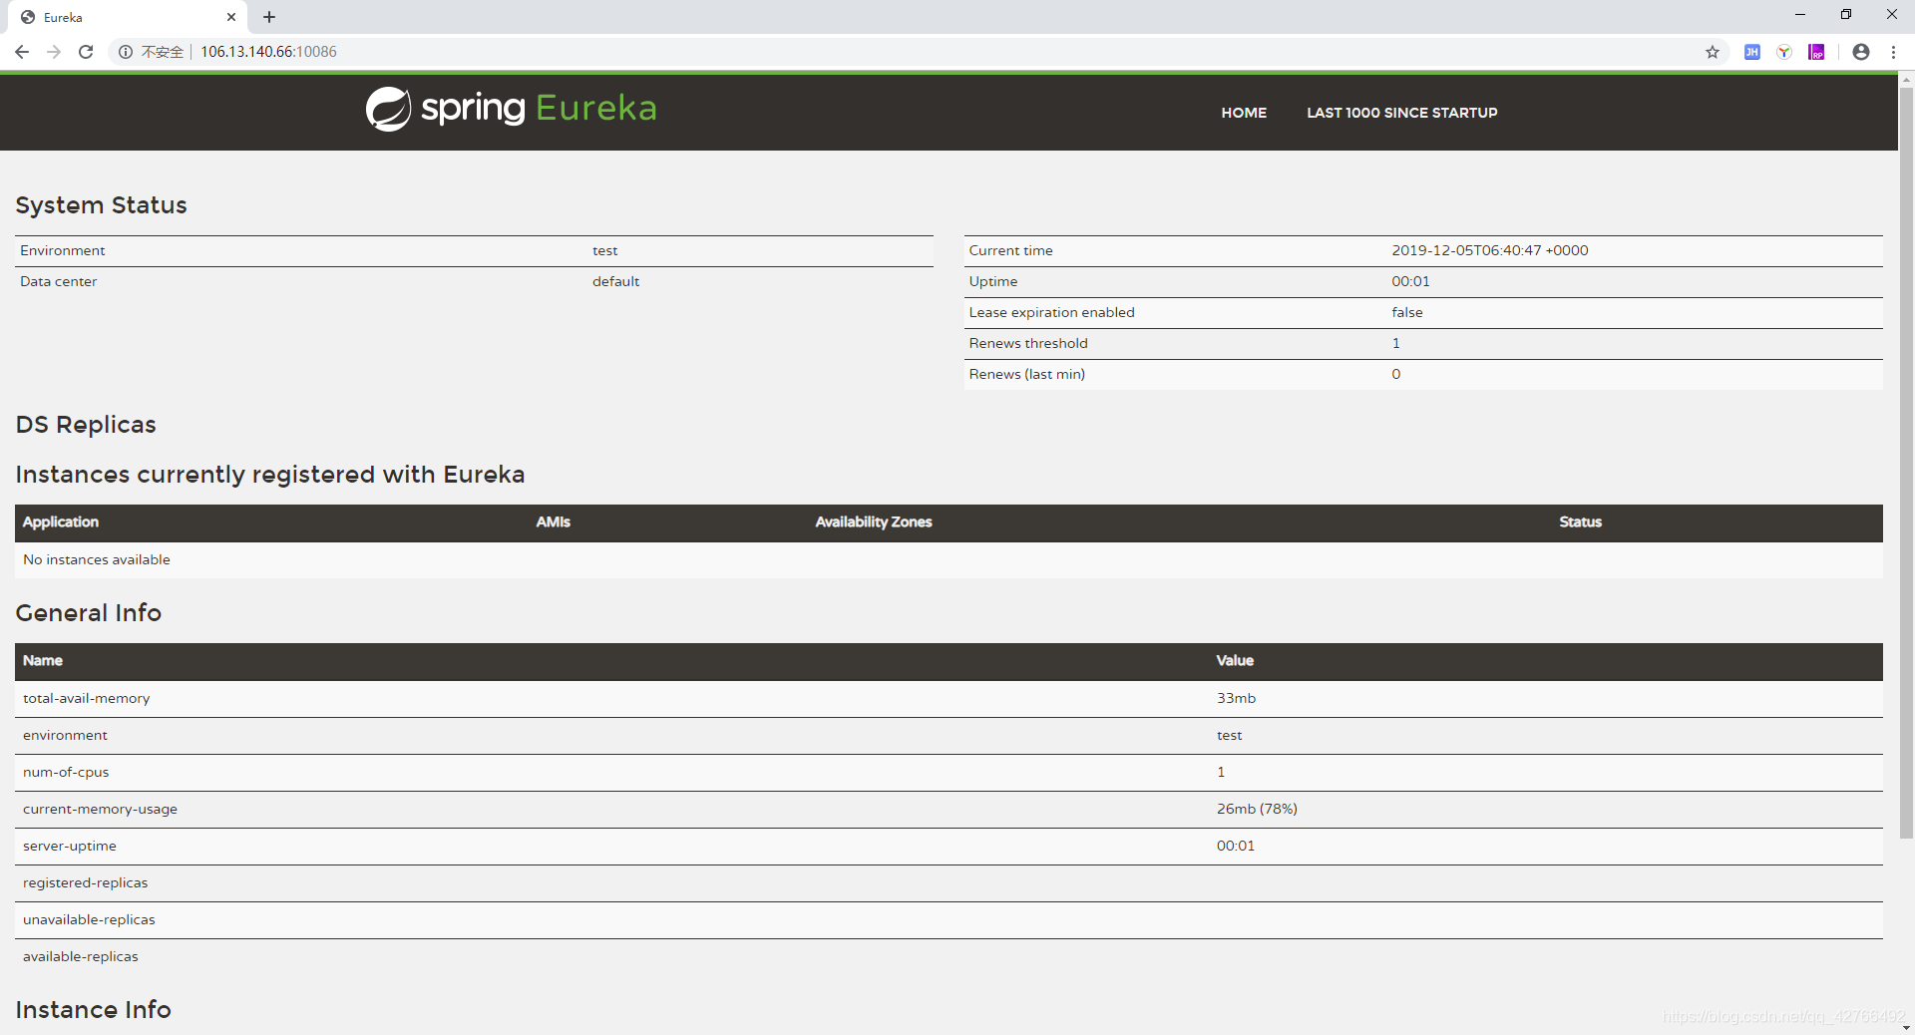The width and height of the screenshot is (1915, 1035).
Task: Click the registered-replicas row name
Action: point(85,882)
